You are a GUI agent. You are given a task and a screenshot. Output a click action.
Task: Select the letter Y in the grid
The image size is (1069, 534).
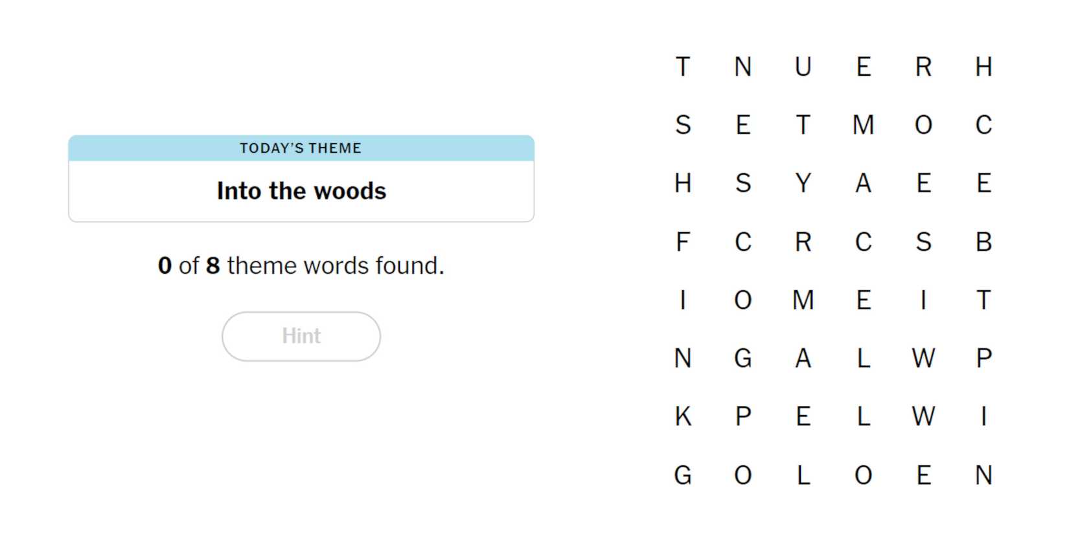(803, 183)
